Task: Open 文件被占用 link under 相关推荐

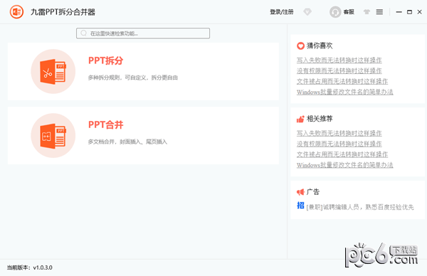Action: tap(342, 154)
